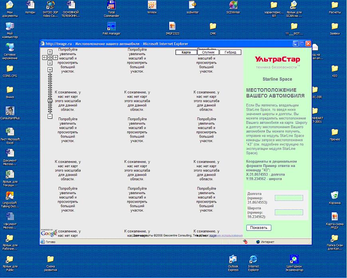Pan the map right with the arrow
The width and height of the screenshot is (347, 278).
click(x=55, y=58)
